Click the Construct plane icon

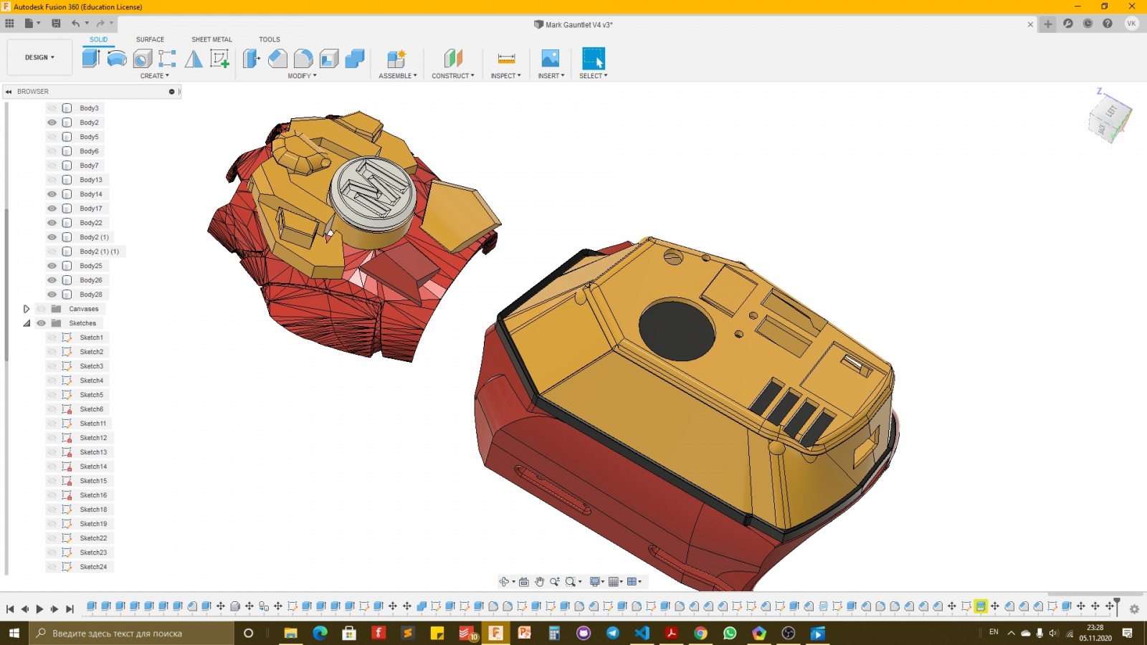(x=453, y=58)
